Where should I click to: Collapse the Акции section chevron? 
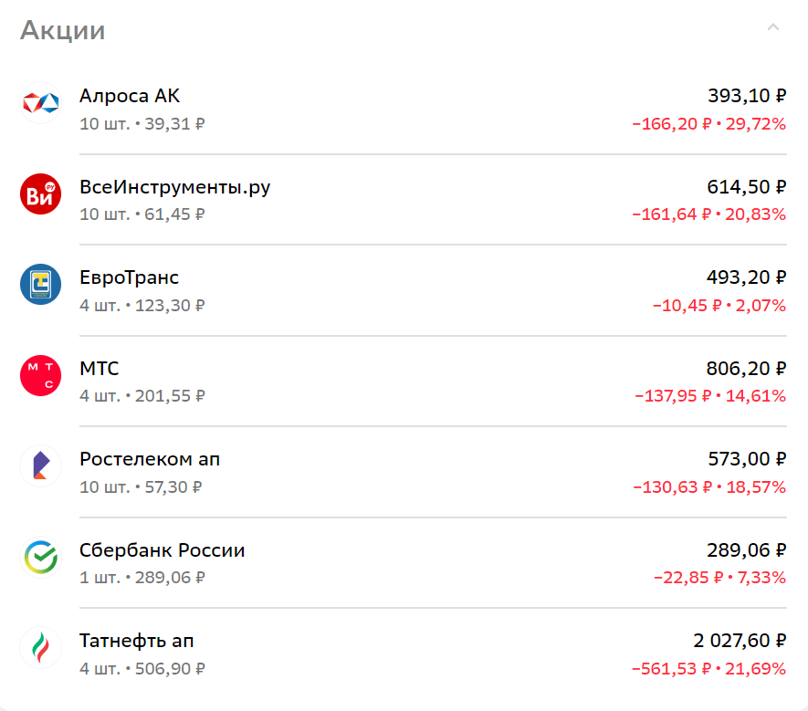click(x=773, y=28)
